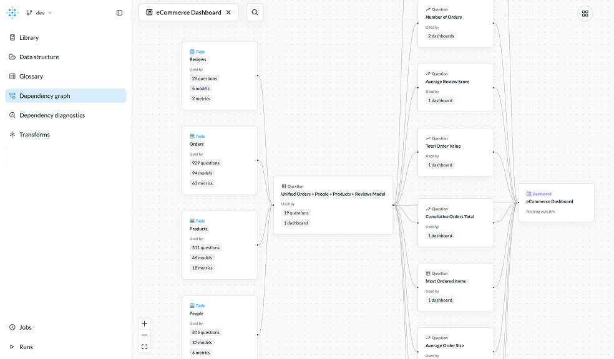Select the Average Review Score question node
The image size is (614, 359).
click(x=456, y=87)
